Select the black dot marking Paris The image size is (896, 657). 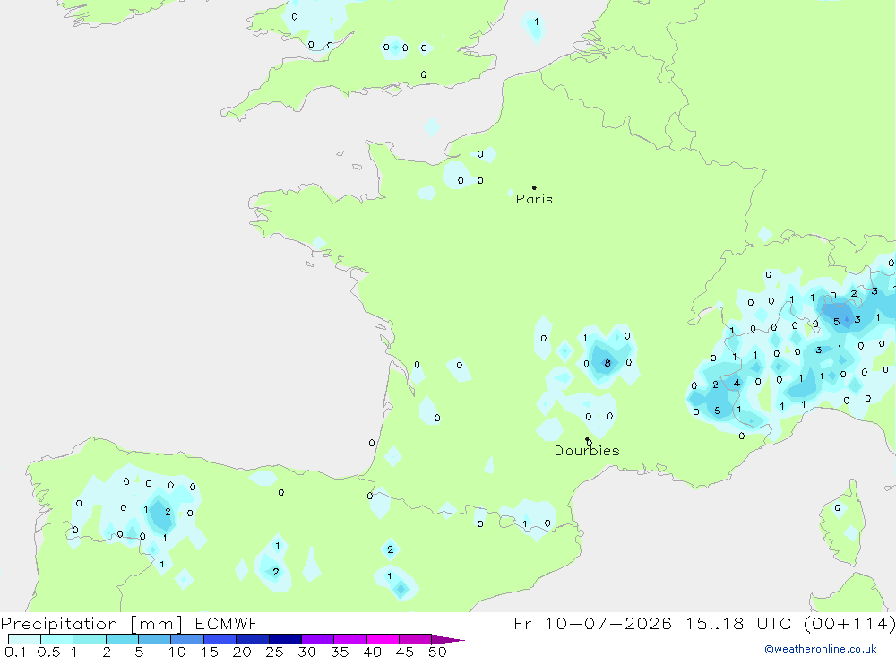click(x=534, y=187)
